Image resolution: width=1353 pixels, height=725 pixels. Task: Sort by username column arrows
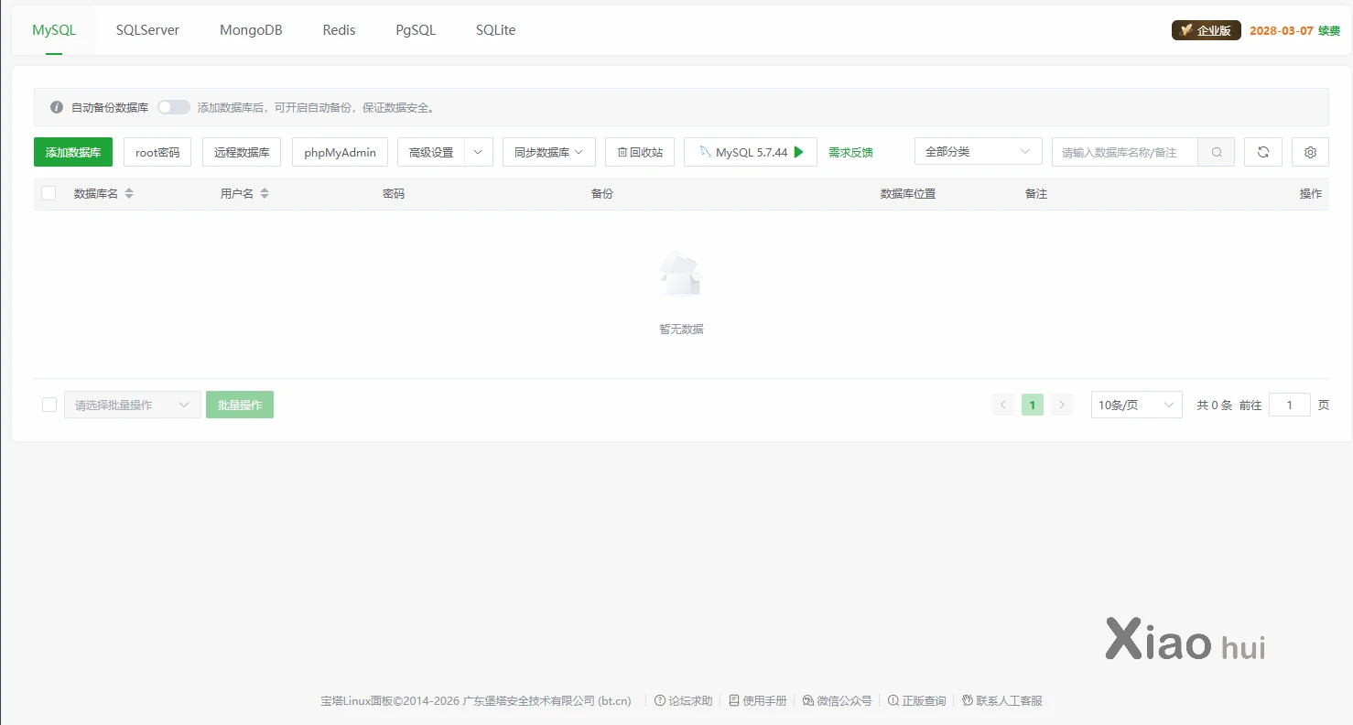pyautogui.click(x=265, y=194)
